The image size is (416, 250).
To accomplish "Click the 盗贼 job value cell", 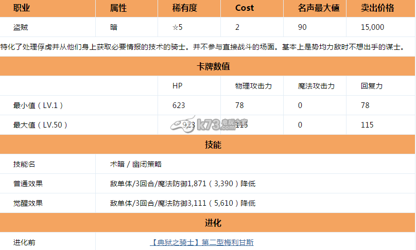I will pos(22,27).
